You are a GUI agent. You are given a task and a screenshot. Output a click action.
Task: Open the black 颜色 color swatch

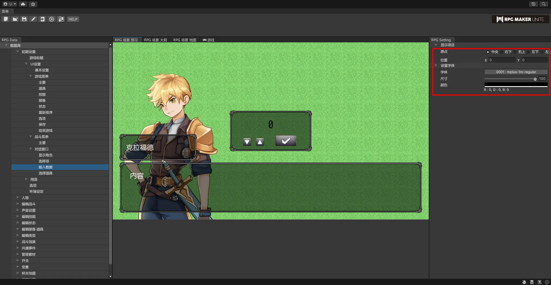tap(516, 84)
